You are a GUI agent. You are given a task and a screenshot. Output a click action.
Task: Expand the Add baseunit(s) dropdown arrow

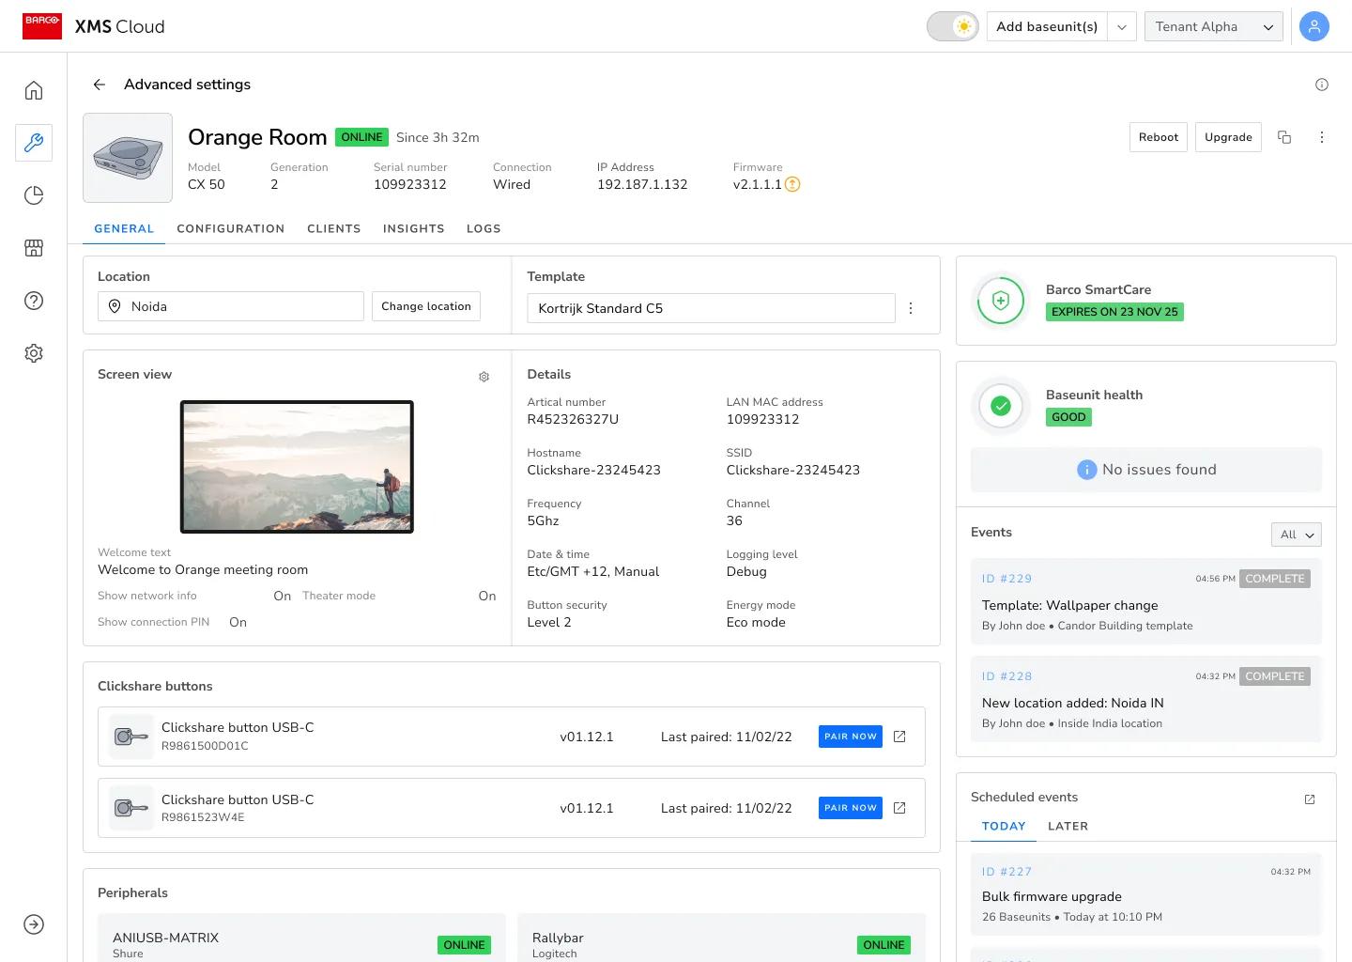[1122, 26]
